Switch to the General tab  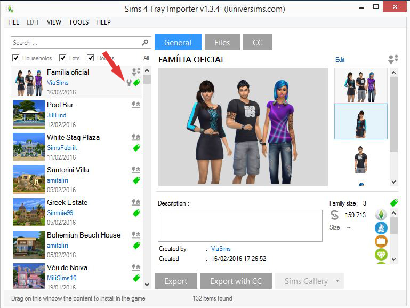178,42
